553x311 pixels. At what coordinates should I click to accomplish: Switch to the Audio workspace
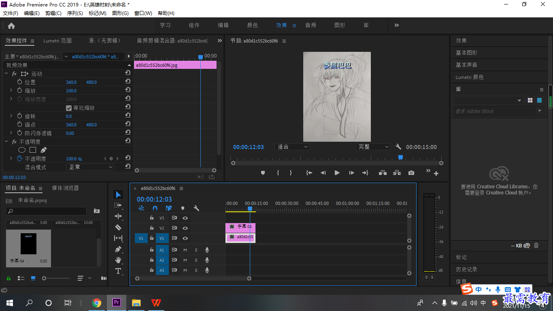[311, 25]
